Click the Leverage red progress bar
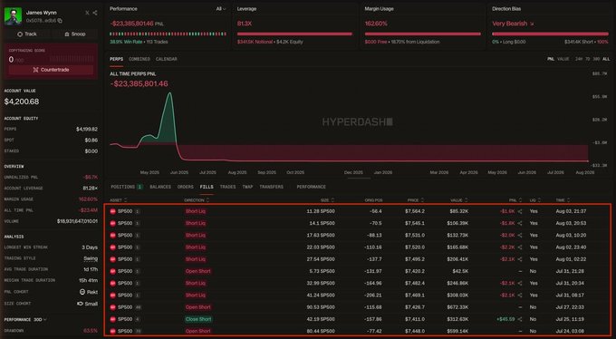Screen dimensions: 616x339 [x=294, y=34]
